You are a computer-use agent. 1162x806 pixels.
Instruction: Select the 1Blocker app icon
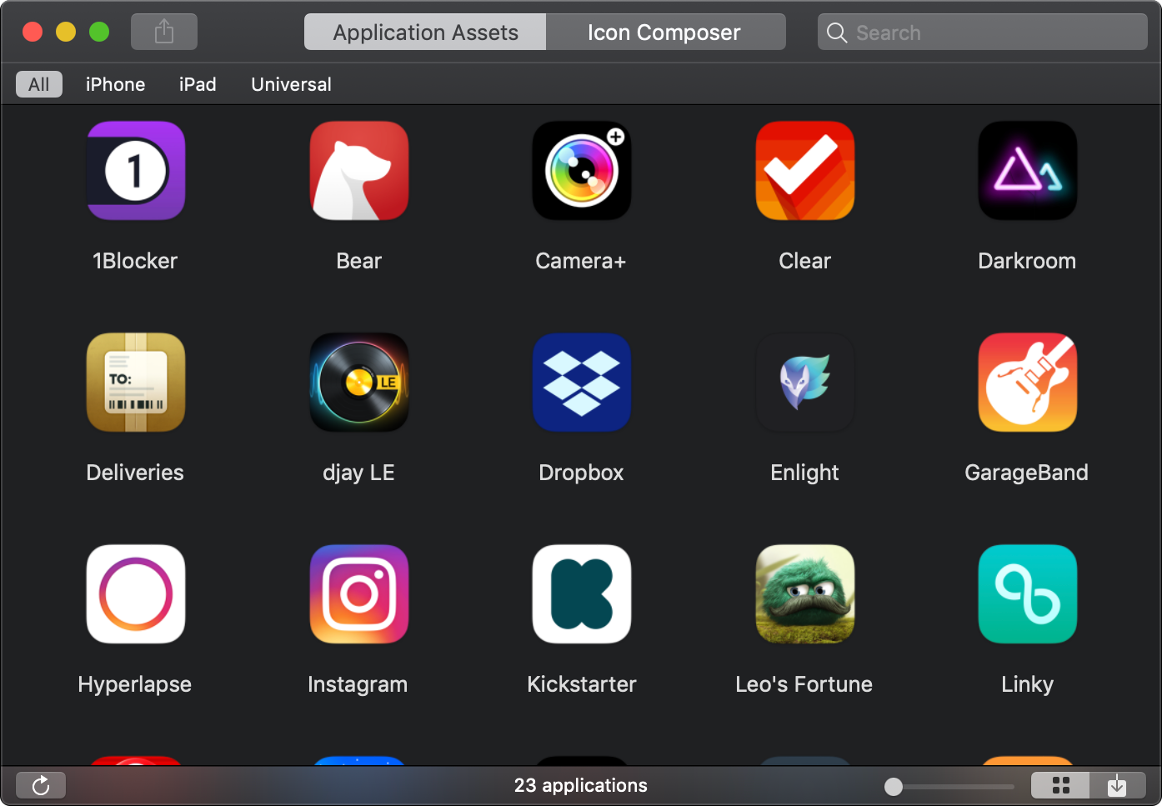coord(136,171)
